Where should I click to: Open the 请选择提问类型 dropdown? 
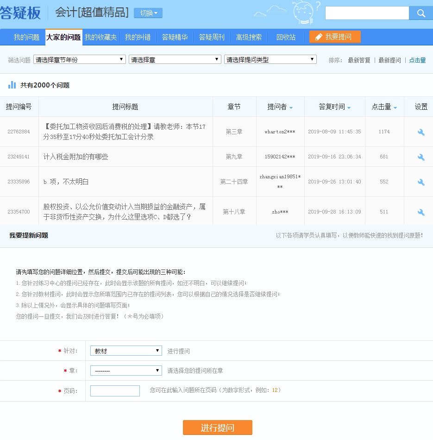click(269, 59)
